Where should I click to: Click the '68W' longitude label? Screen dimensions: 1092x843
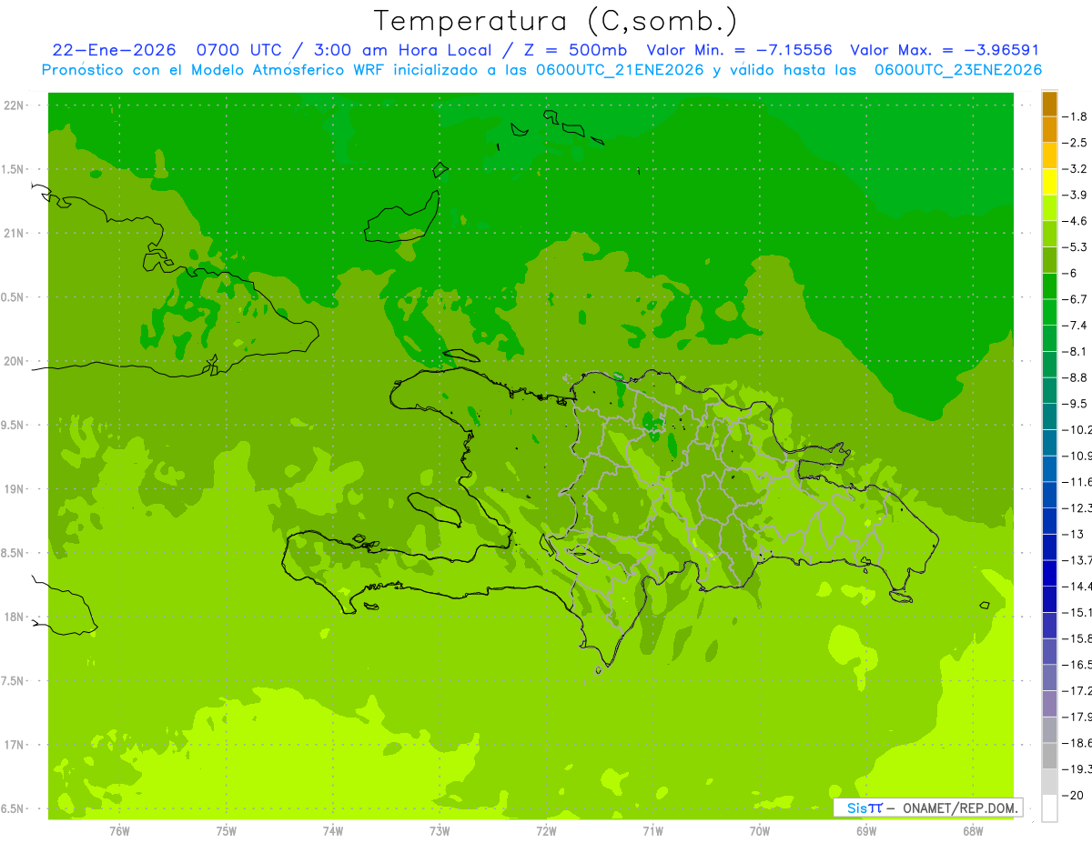[973, 830]
